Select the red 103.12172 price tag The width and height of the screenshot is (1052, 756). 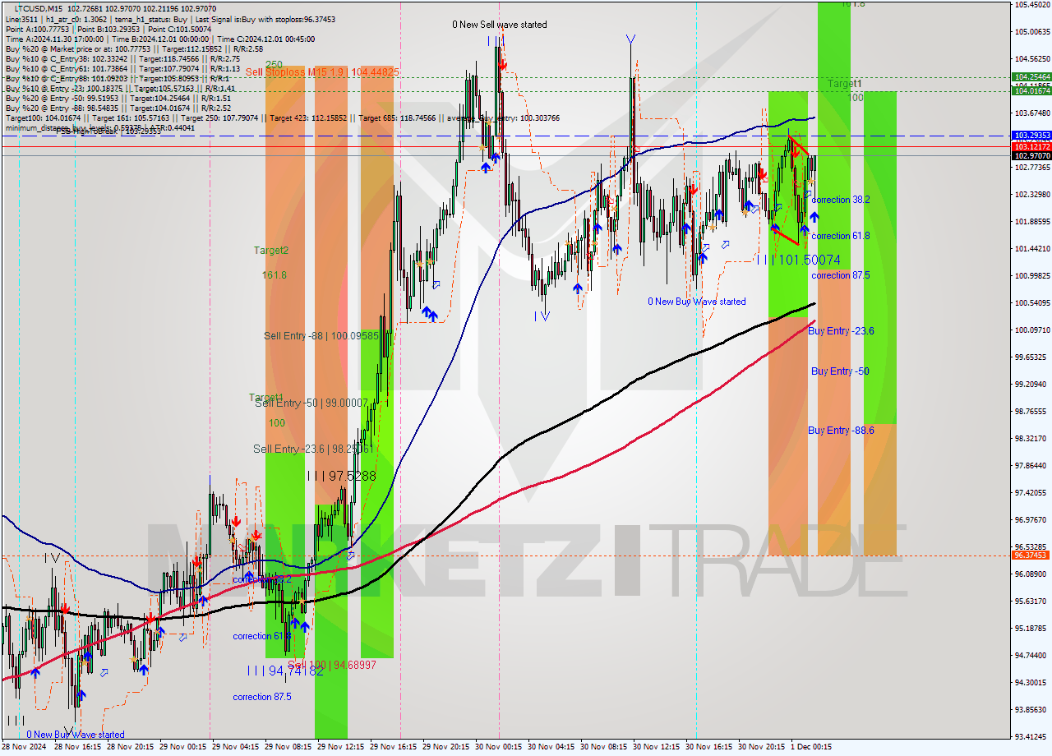(1031, 146)
